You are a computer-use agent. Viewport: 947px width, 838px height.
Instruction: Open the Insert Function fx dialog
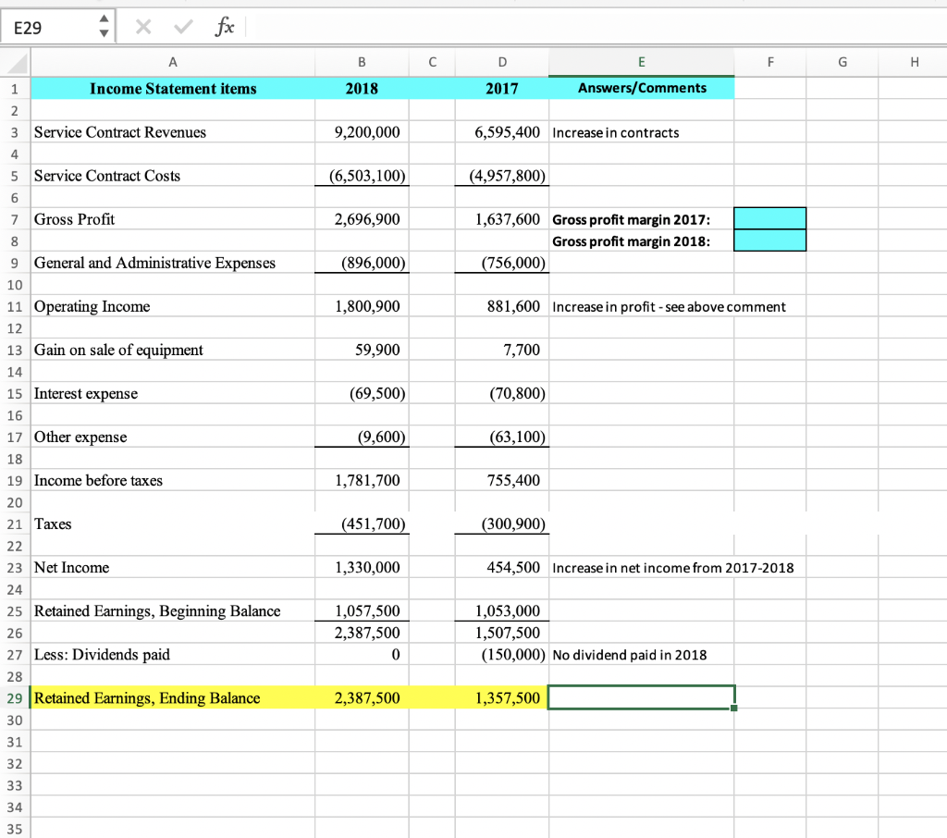click(x=223, y=29)
